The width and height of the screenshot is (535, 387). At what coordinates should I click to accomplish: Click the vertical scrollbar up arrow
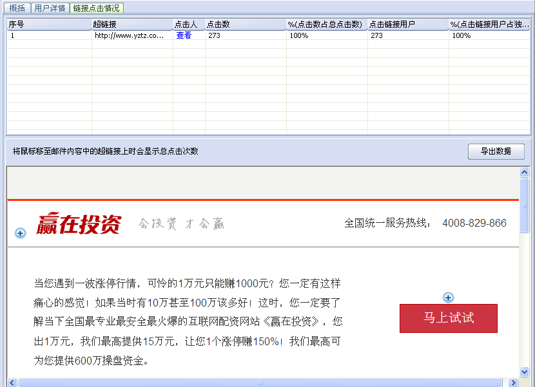pyautogui.click(x=525, y=172)
